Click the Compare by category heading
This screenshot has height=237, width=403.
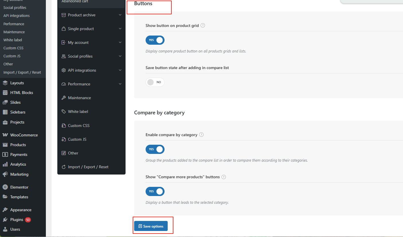pyautogui.click(x=159, y=113)
